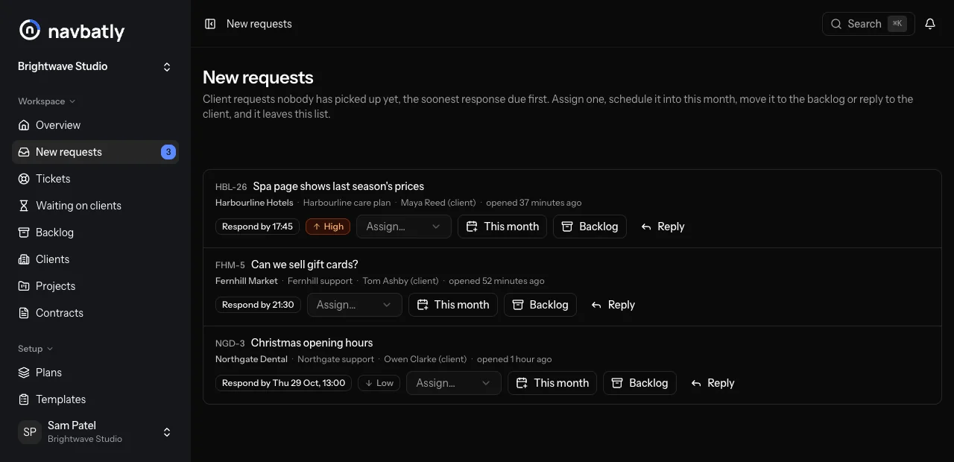Viewport: 954px width, 462px height.
Task: Schedule gift cards request This month
Action: 453,305
